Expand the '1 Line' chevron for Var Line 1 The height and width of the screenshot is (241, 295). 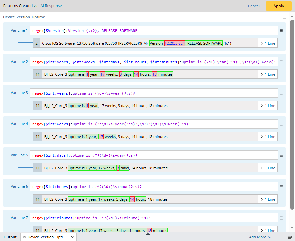(x=268, y=43)
